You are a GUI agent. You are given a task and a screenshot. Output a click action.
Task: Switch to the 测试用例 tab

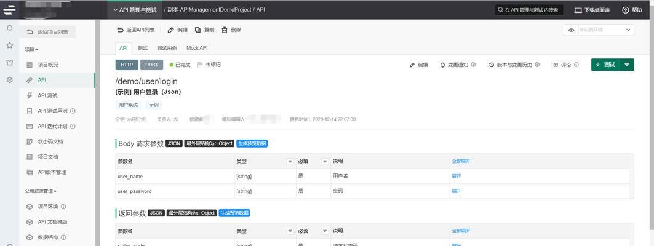tap(167, 48)
